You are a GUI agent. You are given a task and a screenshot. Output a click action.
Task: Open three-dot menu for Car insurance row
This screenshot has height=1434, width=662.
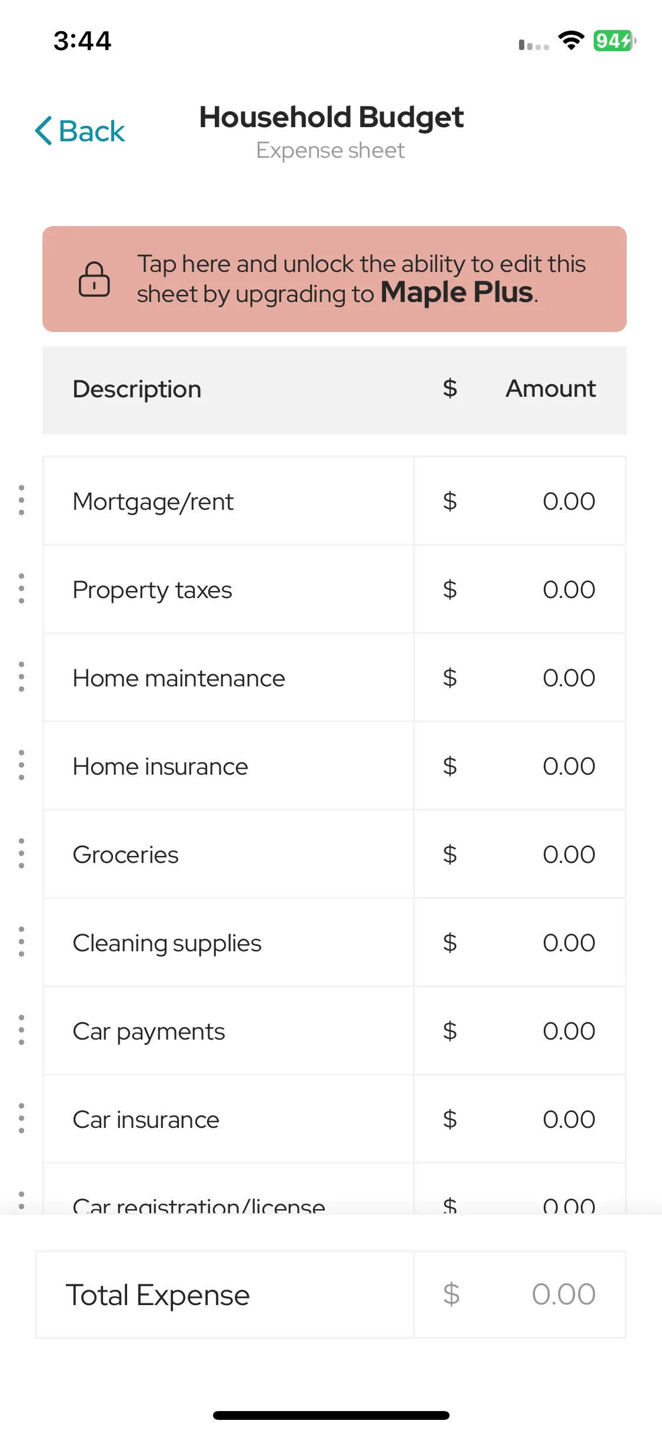pos(21,1118)
